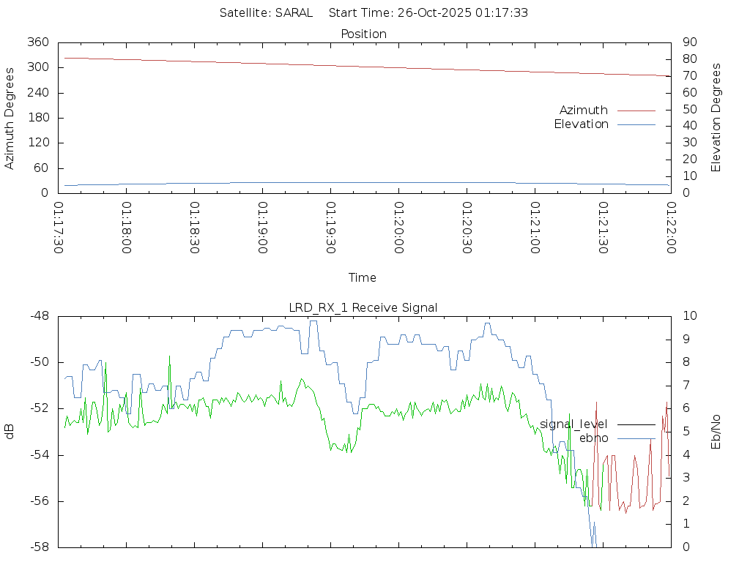Click the Time x-axis label
This screenshot has height=562, width=750.
(x=363, y=278)
